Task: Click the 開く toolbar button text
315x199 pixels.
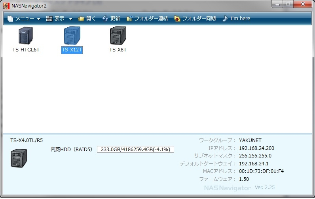Action: click(91, 19)
